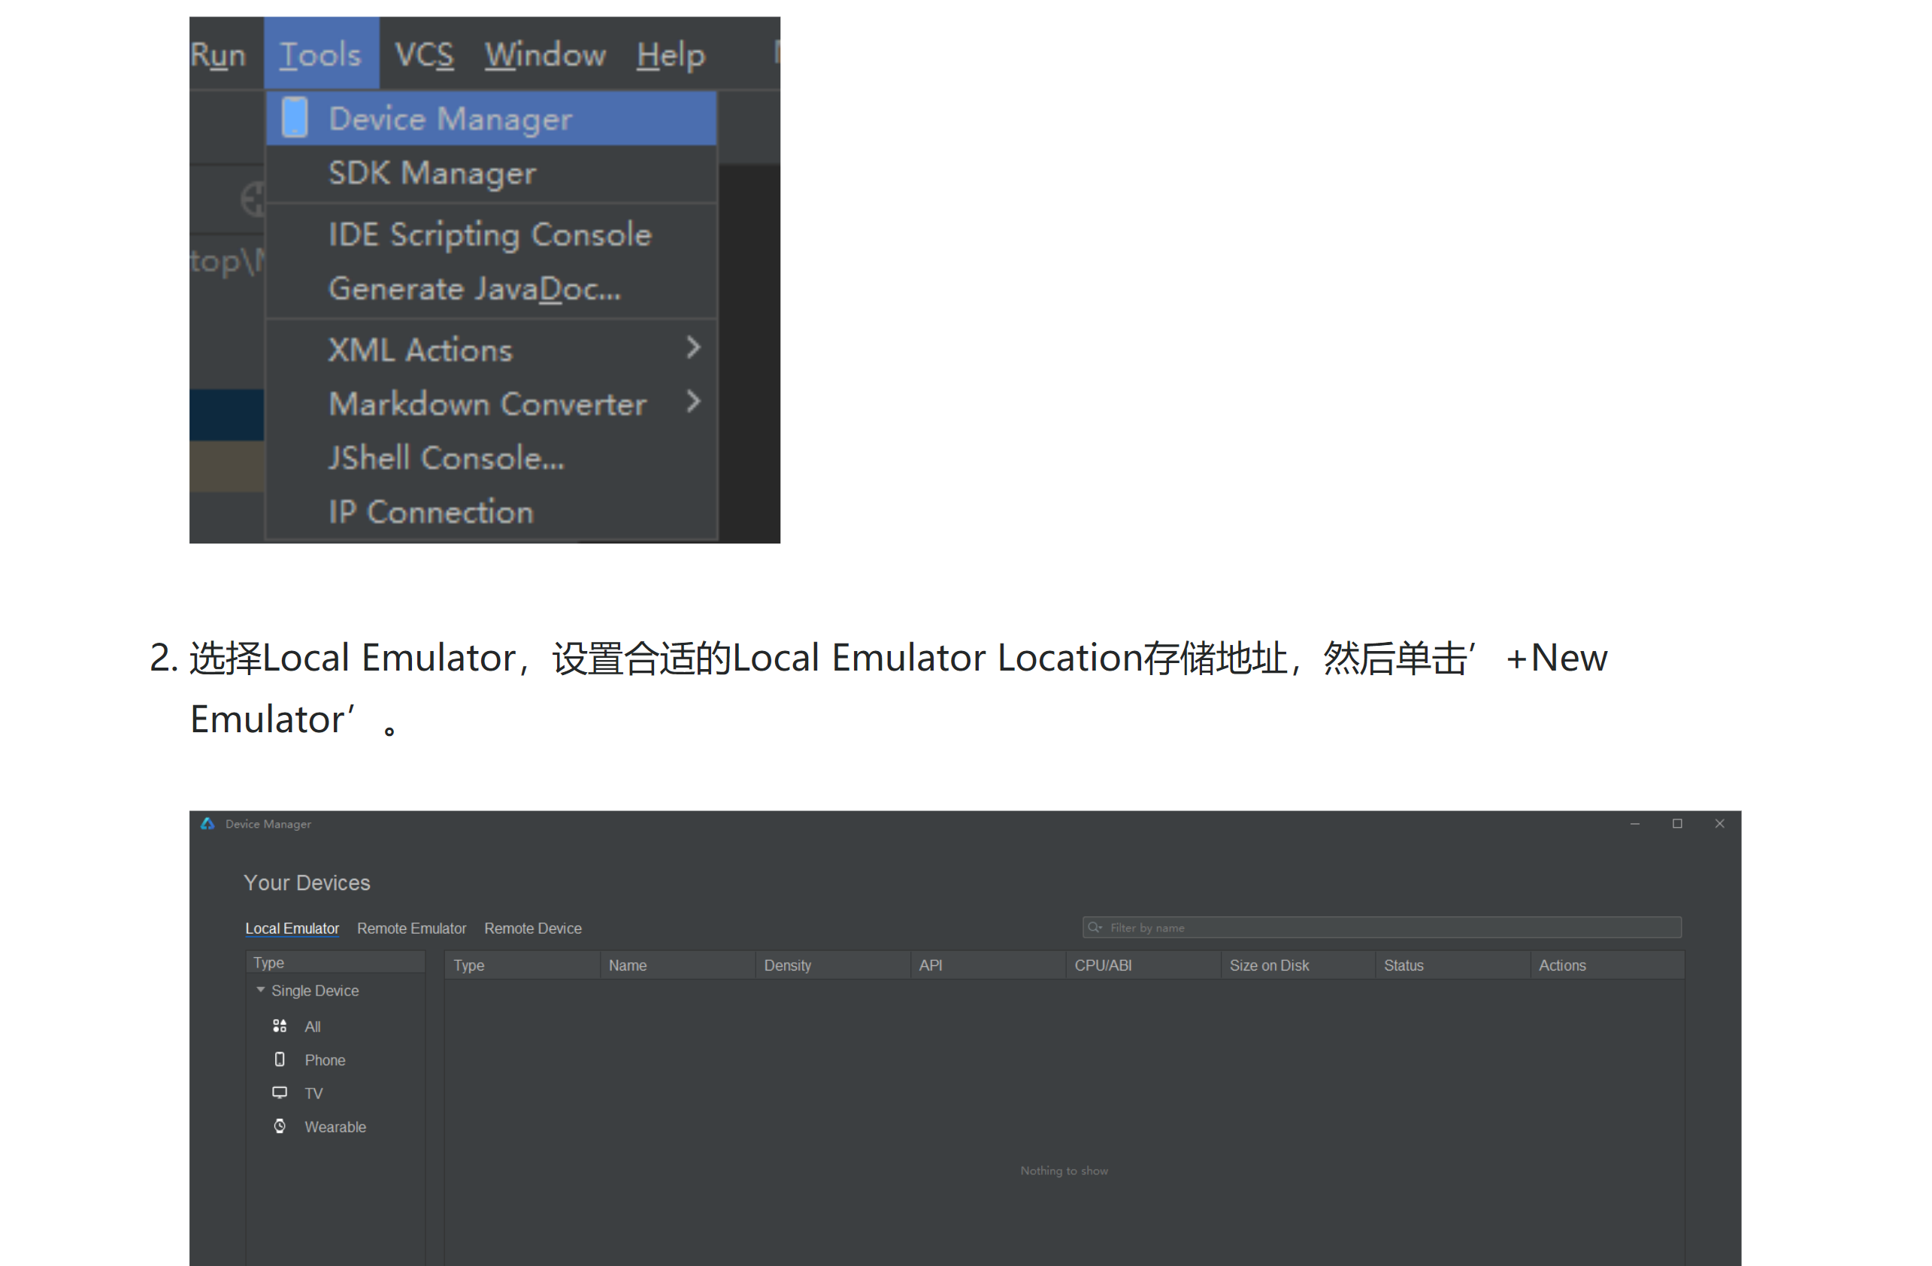Click the DevEco logo in Device Manager title

pos(207,823)
